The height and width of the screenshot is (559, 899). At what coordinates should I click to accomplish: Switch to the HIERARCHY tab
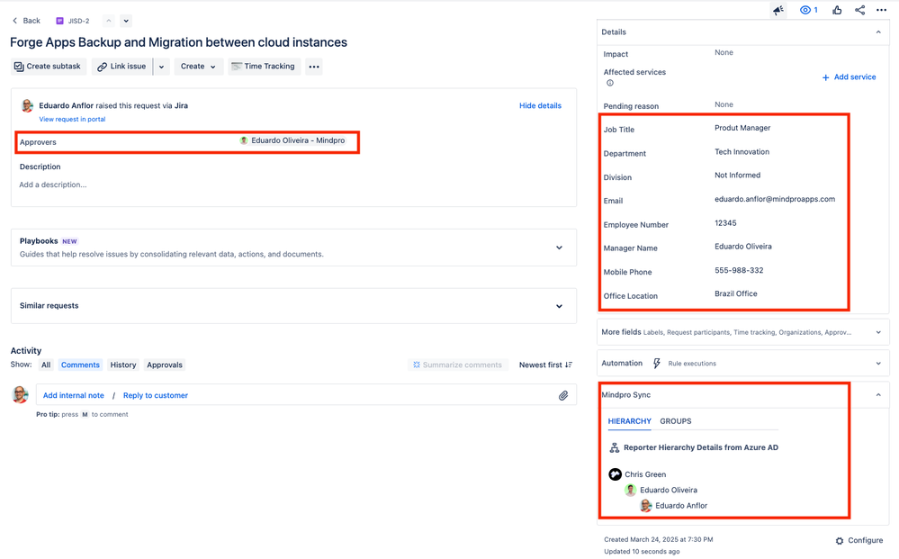click(x=630, y=421)
